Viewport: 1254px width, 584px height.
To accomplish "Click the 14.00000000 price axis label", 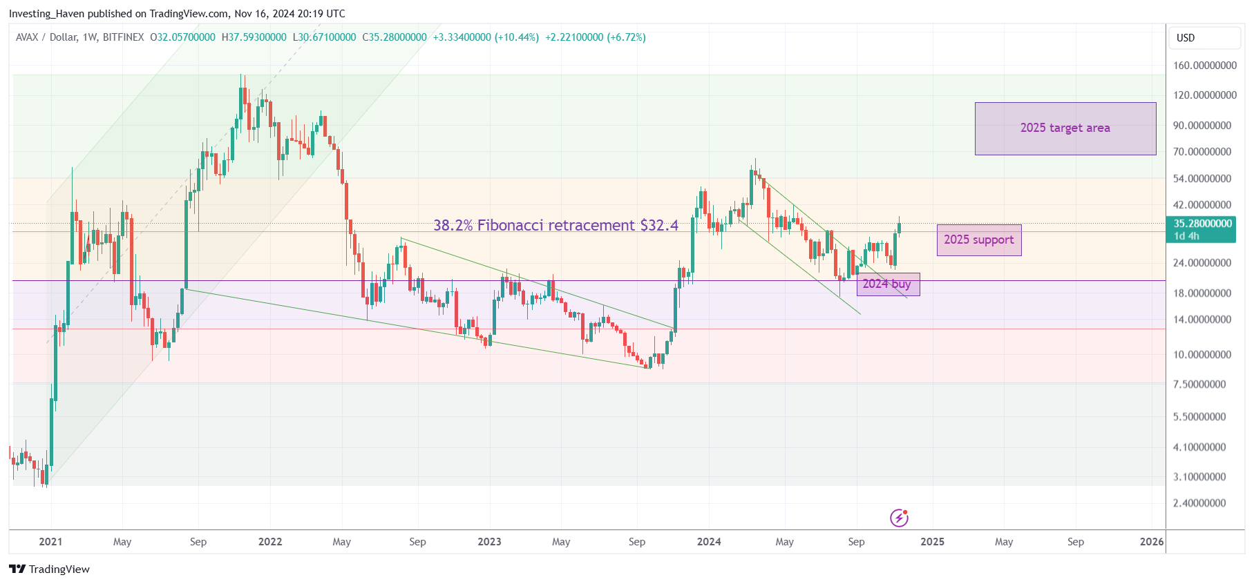I will point(1202,320).
